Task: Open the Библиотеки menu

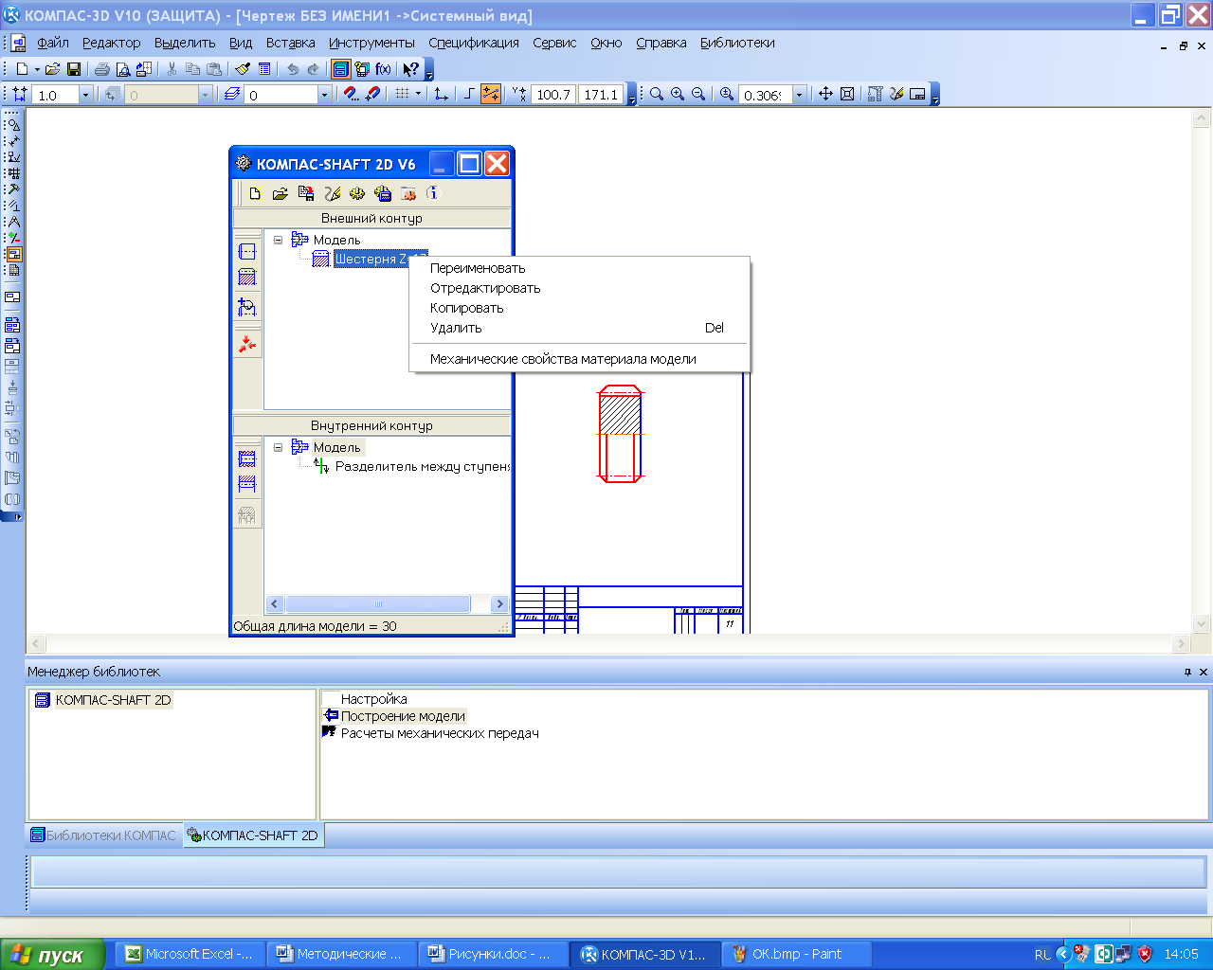Action: (737, 43)
